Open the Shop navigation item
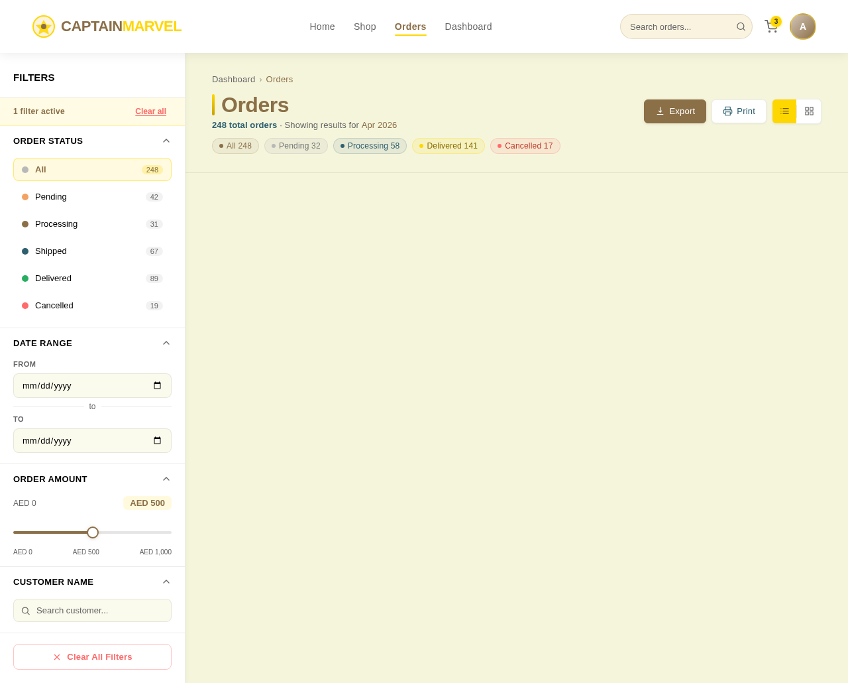This screenshot has width=848, height=683. click(364, 25)
